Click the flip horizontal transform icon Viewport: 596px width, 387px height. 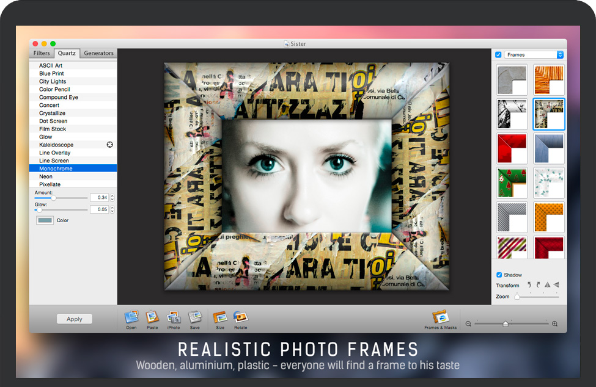coord(547,285)
